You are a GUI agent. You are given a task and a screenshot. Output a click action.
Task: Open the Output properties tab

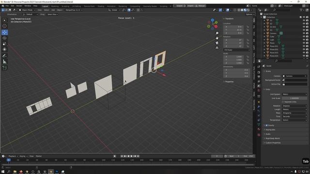point(259,77)
